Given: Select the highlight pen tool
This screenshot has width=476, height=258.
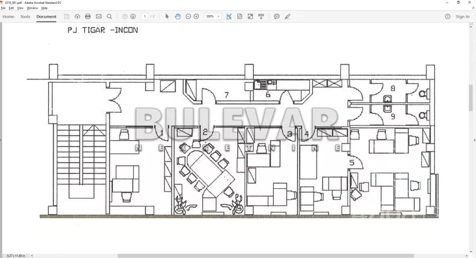Looking at the screenshot, I should [288, 16].
